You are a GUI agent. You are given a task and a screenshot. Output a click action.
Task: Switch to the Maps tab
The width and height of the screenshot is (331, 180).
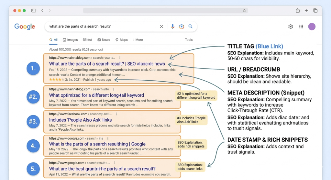coord(122,40)
